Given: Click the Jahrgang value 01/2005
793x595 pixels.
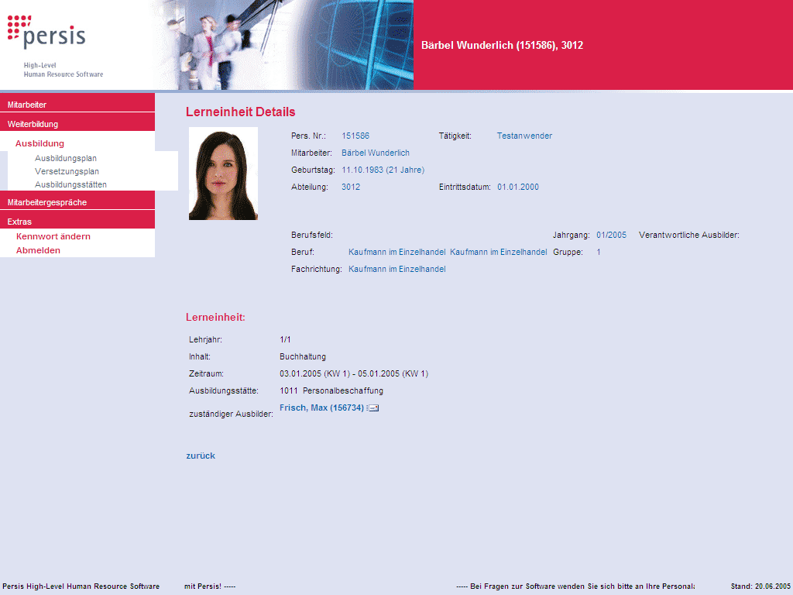Looking at the screenshot, I should coord(611,235).
